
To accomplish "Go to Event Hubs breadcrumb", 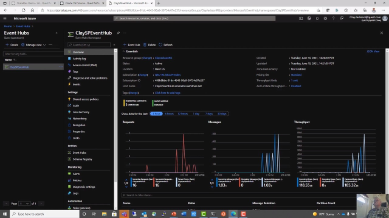I will coord(23,26).
